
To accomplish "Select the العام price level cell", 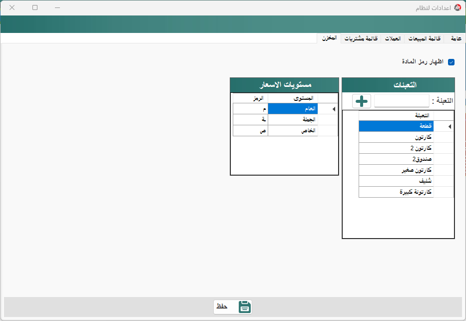I will click(293, 109).
